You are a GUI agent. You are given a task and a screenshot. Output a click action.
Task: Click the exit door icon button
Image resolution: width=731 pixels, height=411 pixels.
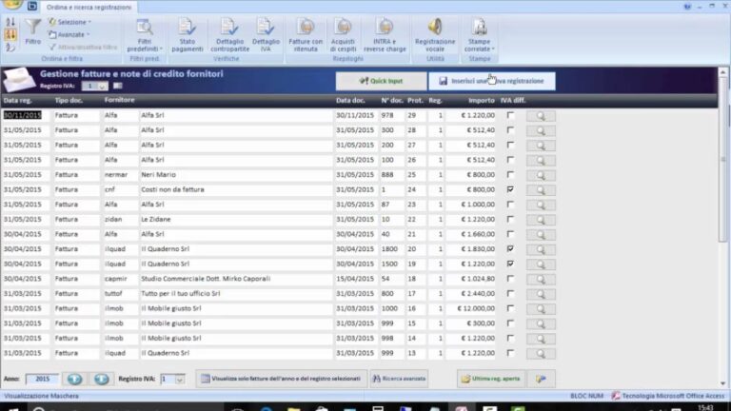(x=542, y=379)
